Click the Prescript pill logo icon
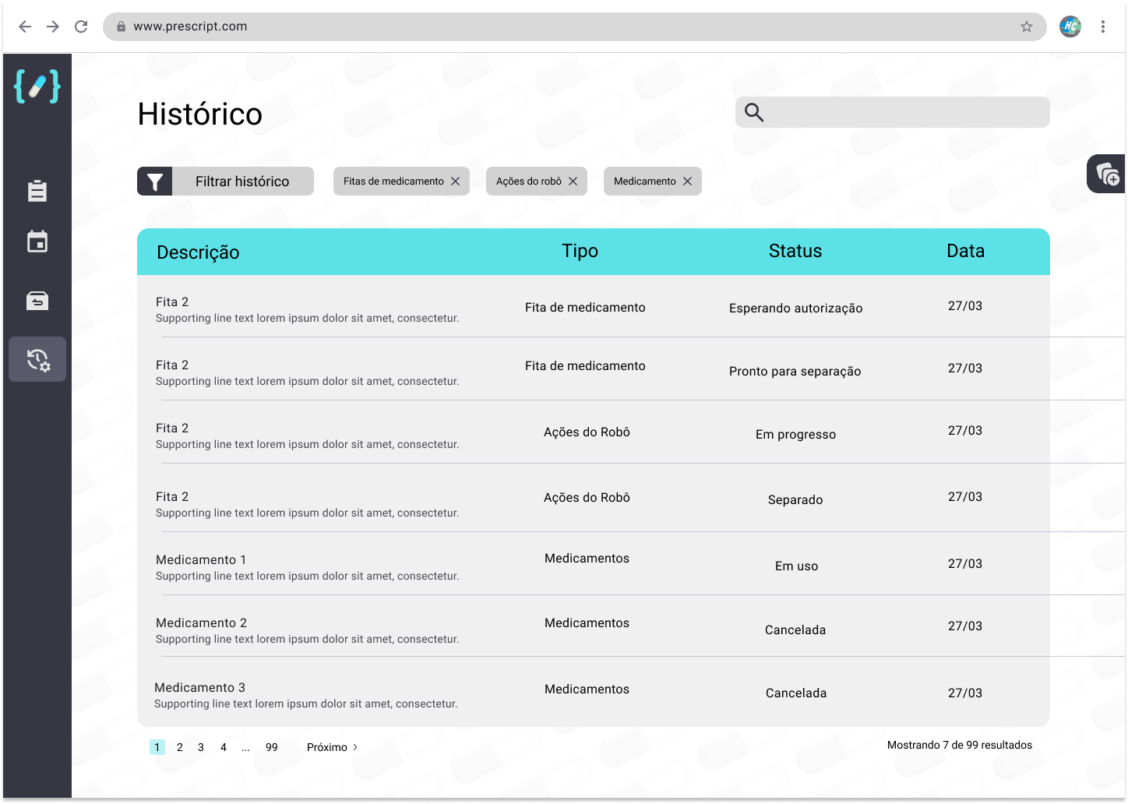1128x804 pixels. pos(37,86)
